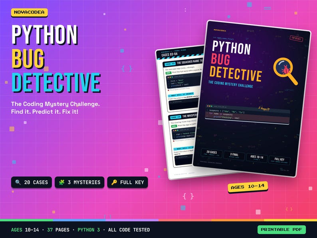Click 'AGES 10-14' stat box on book cover
The image size is (317, 238).
coord(257,158)
